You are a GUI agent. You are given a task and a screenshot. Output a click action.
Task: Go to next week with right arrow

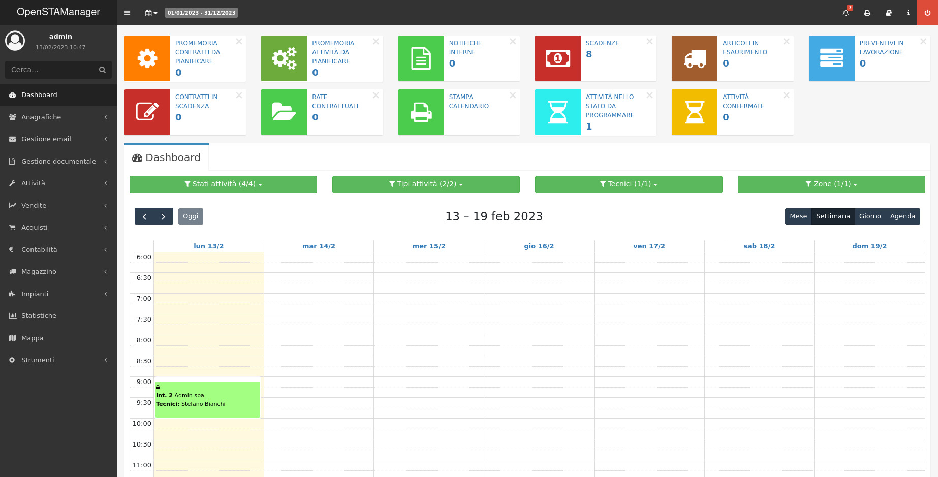163,216
